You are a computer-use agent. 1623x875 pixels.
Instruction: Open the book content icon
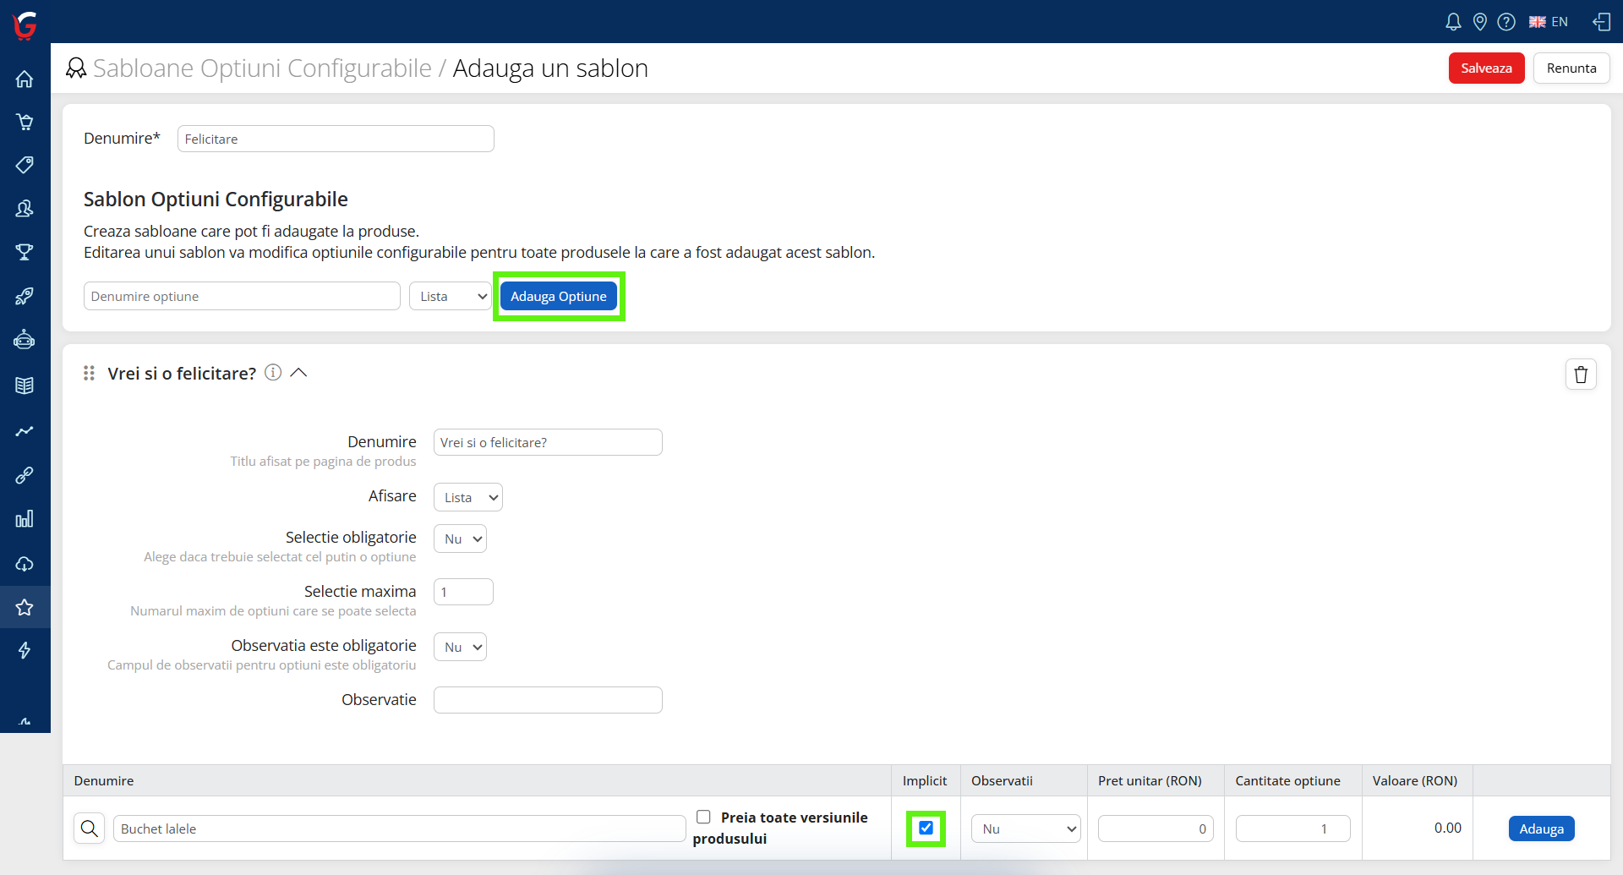(25, 386)
